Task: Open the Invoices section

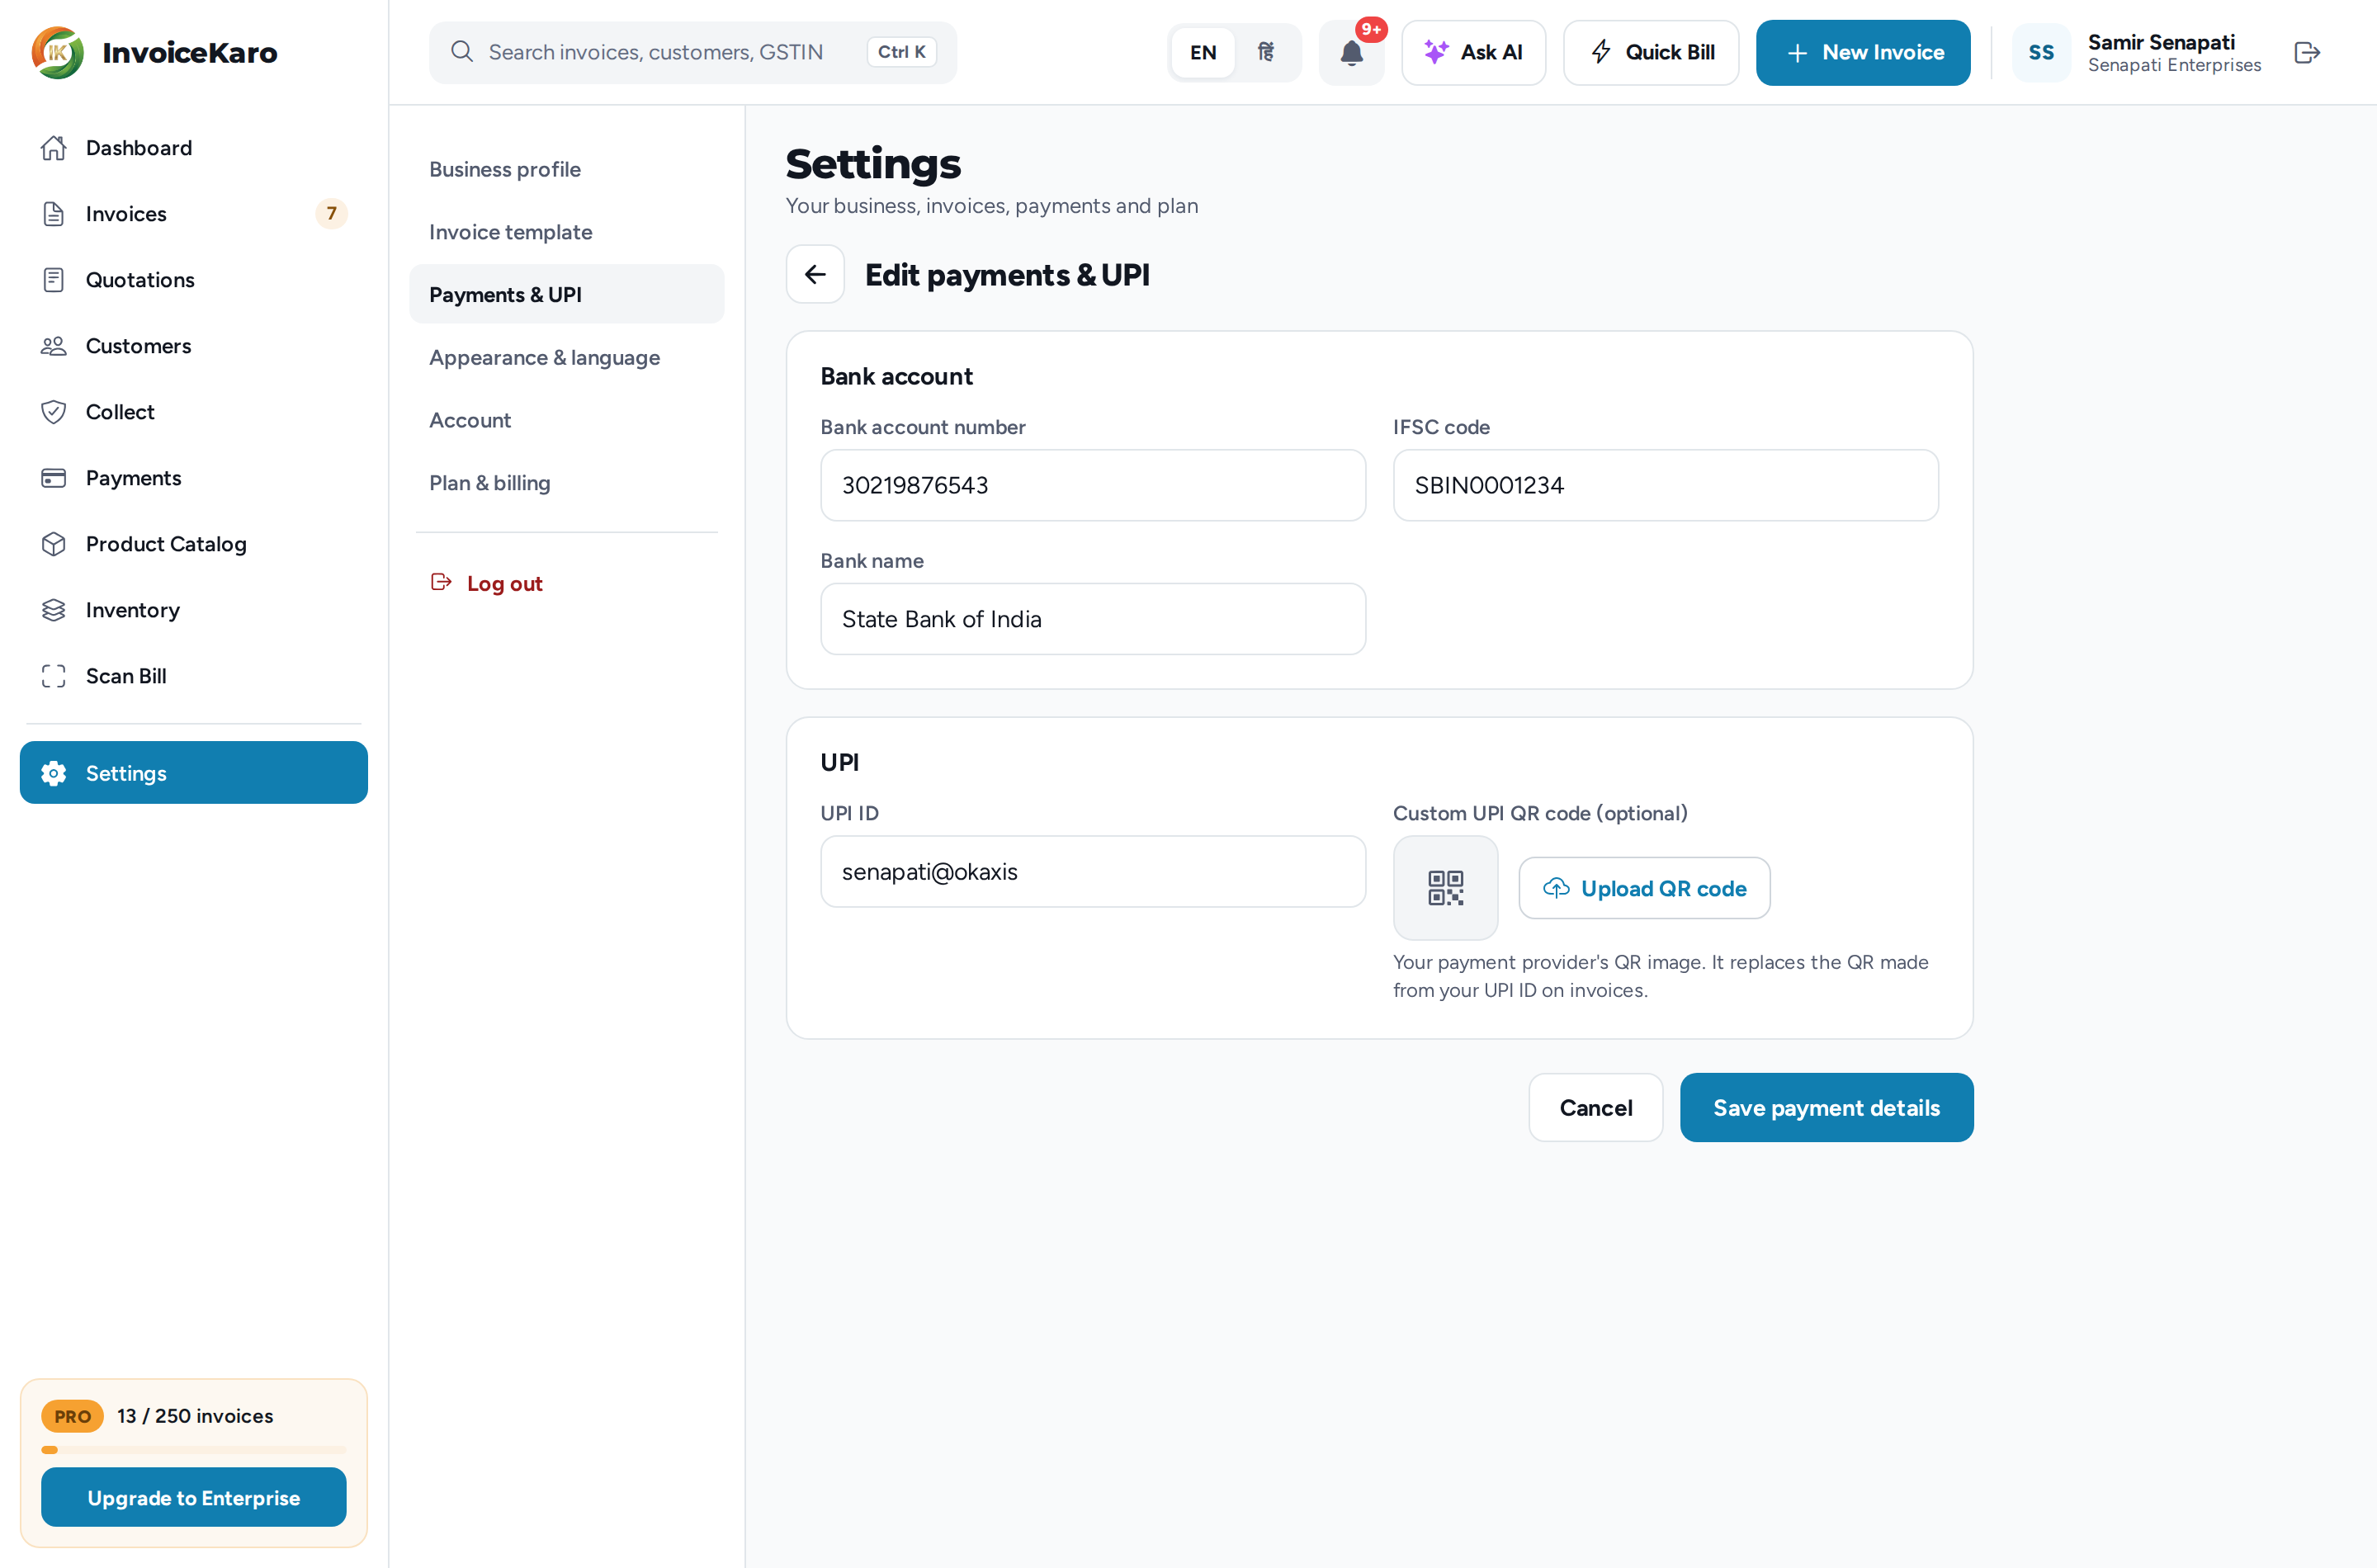Action: [194, 214]
